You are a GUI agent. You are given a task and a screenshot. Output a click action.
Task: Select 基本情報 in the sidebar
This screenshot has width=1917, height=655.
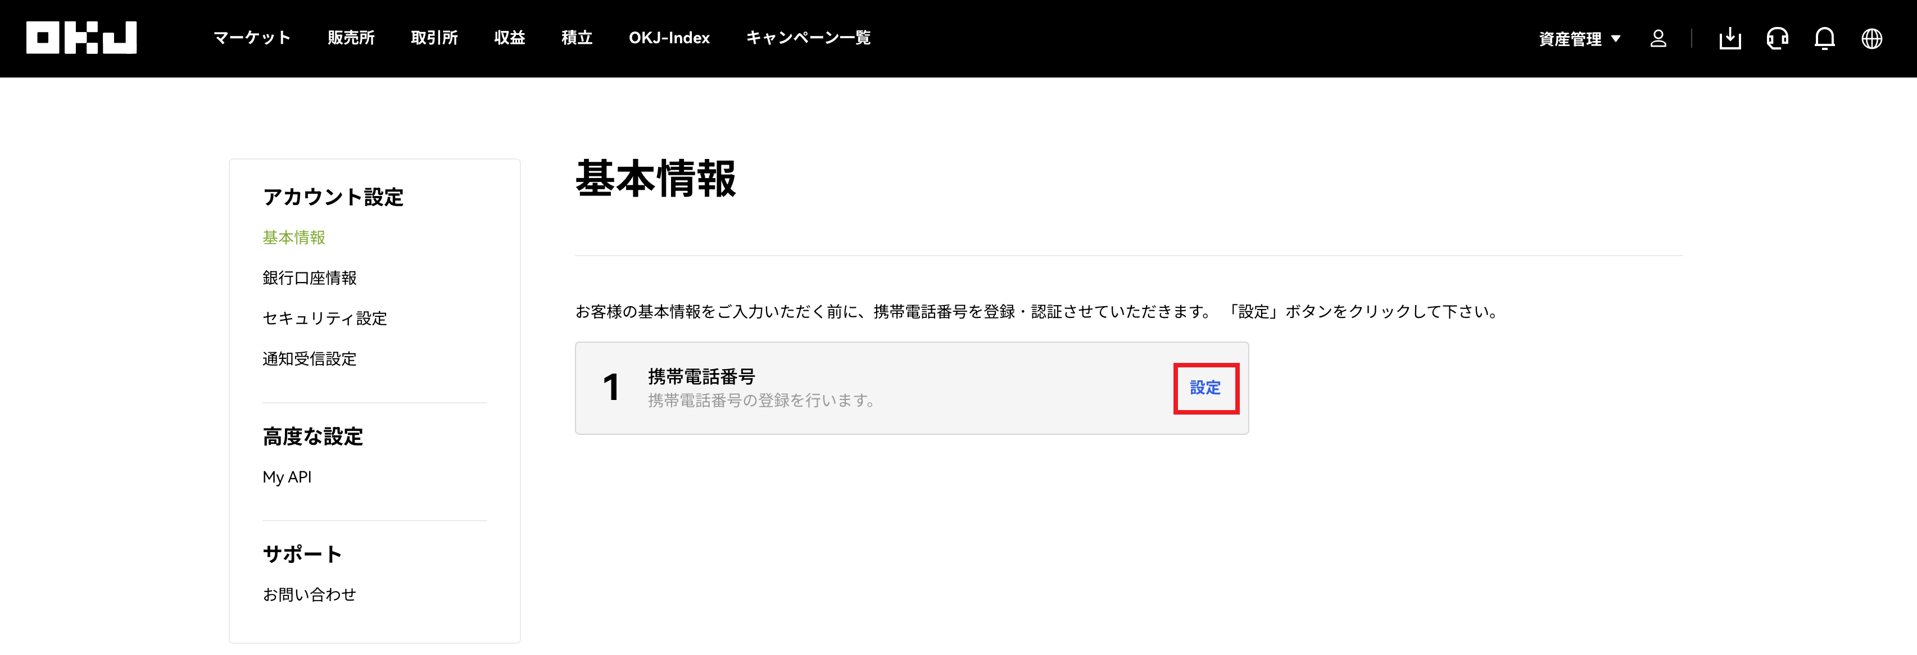[x=294, y=237]
